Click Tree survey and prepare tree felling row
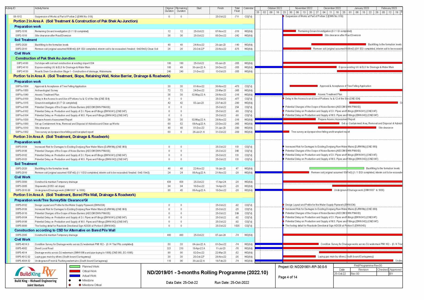 click(133, 132)
